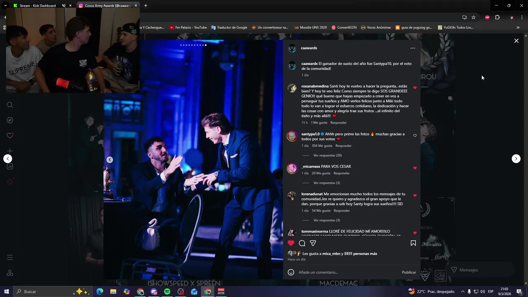Open santypa1.0 username link
This screenshot has width=528, height=297.
[x=311, y=134]
